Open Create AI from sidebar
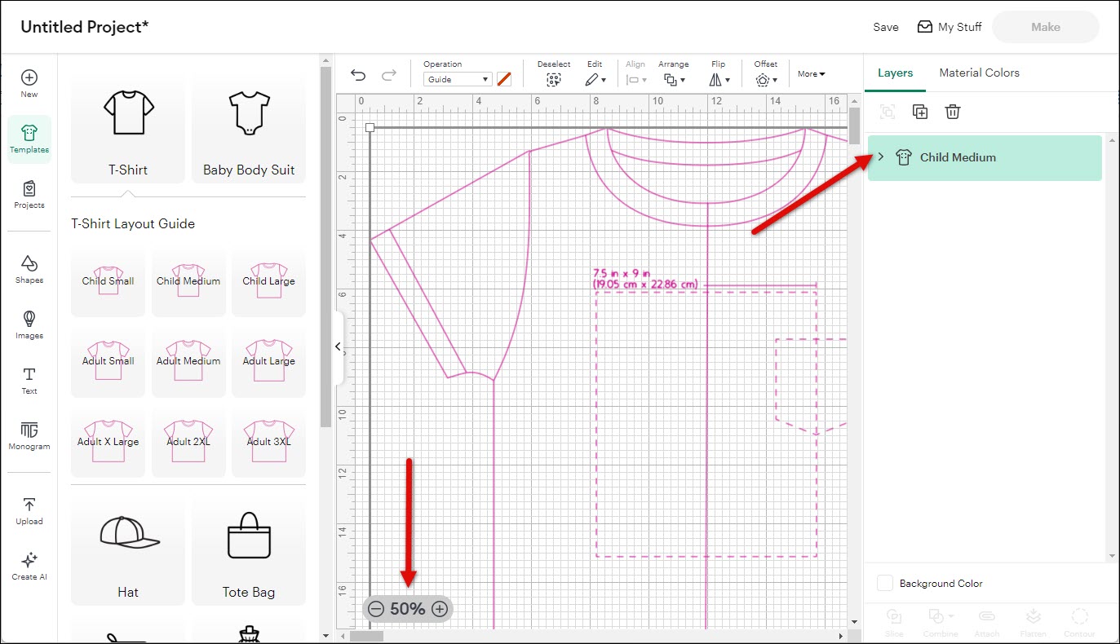Image resolution: width=1120 pixels, height=644 pixels. coord(29,565)
